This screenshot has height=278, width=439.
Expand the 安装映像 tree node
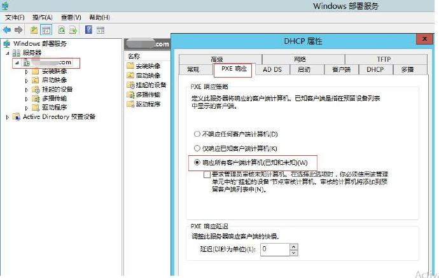tap(27, 72)
